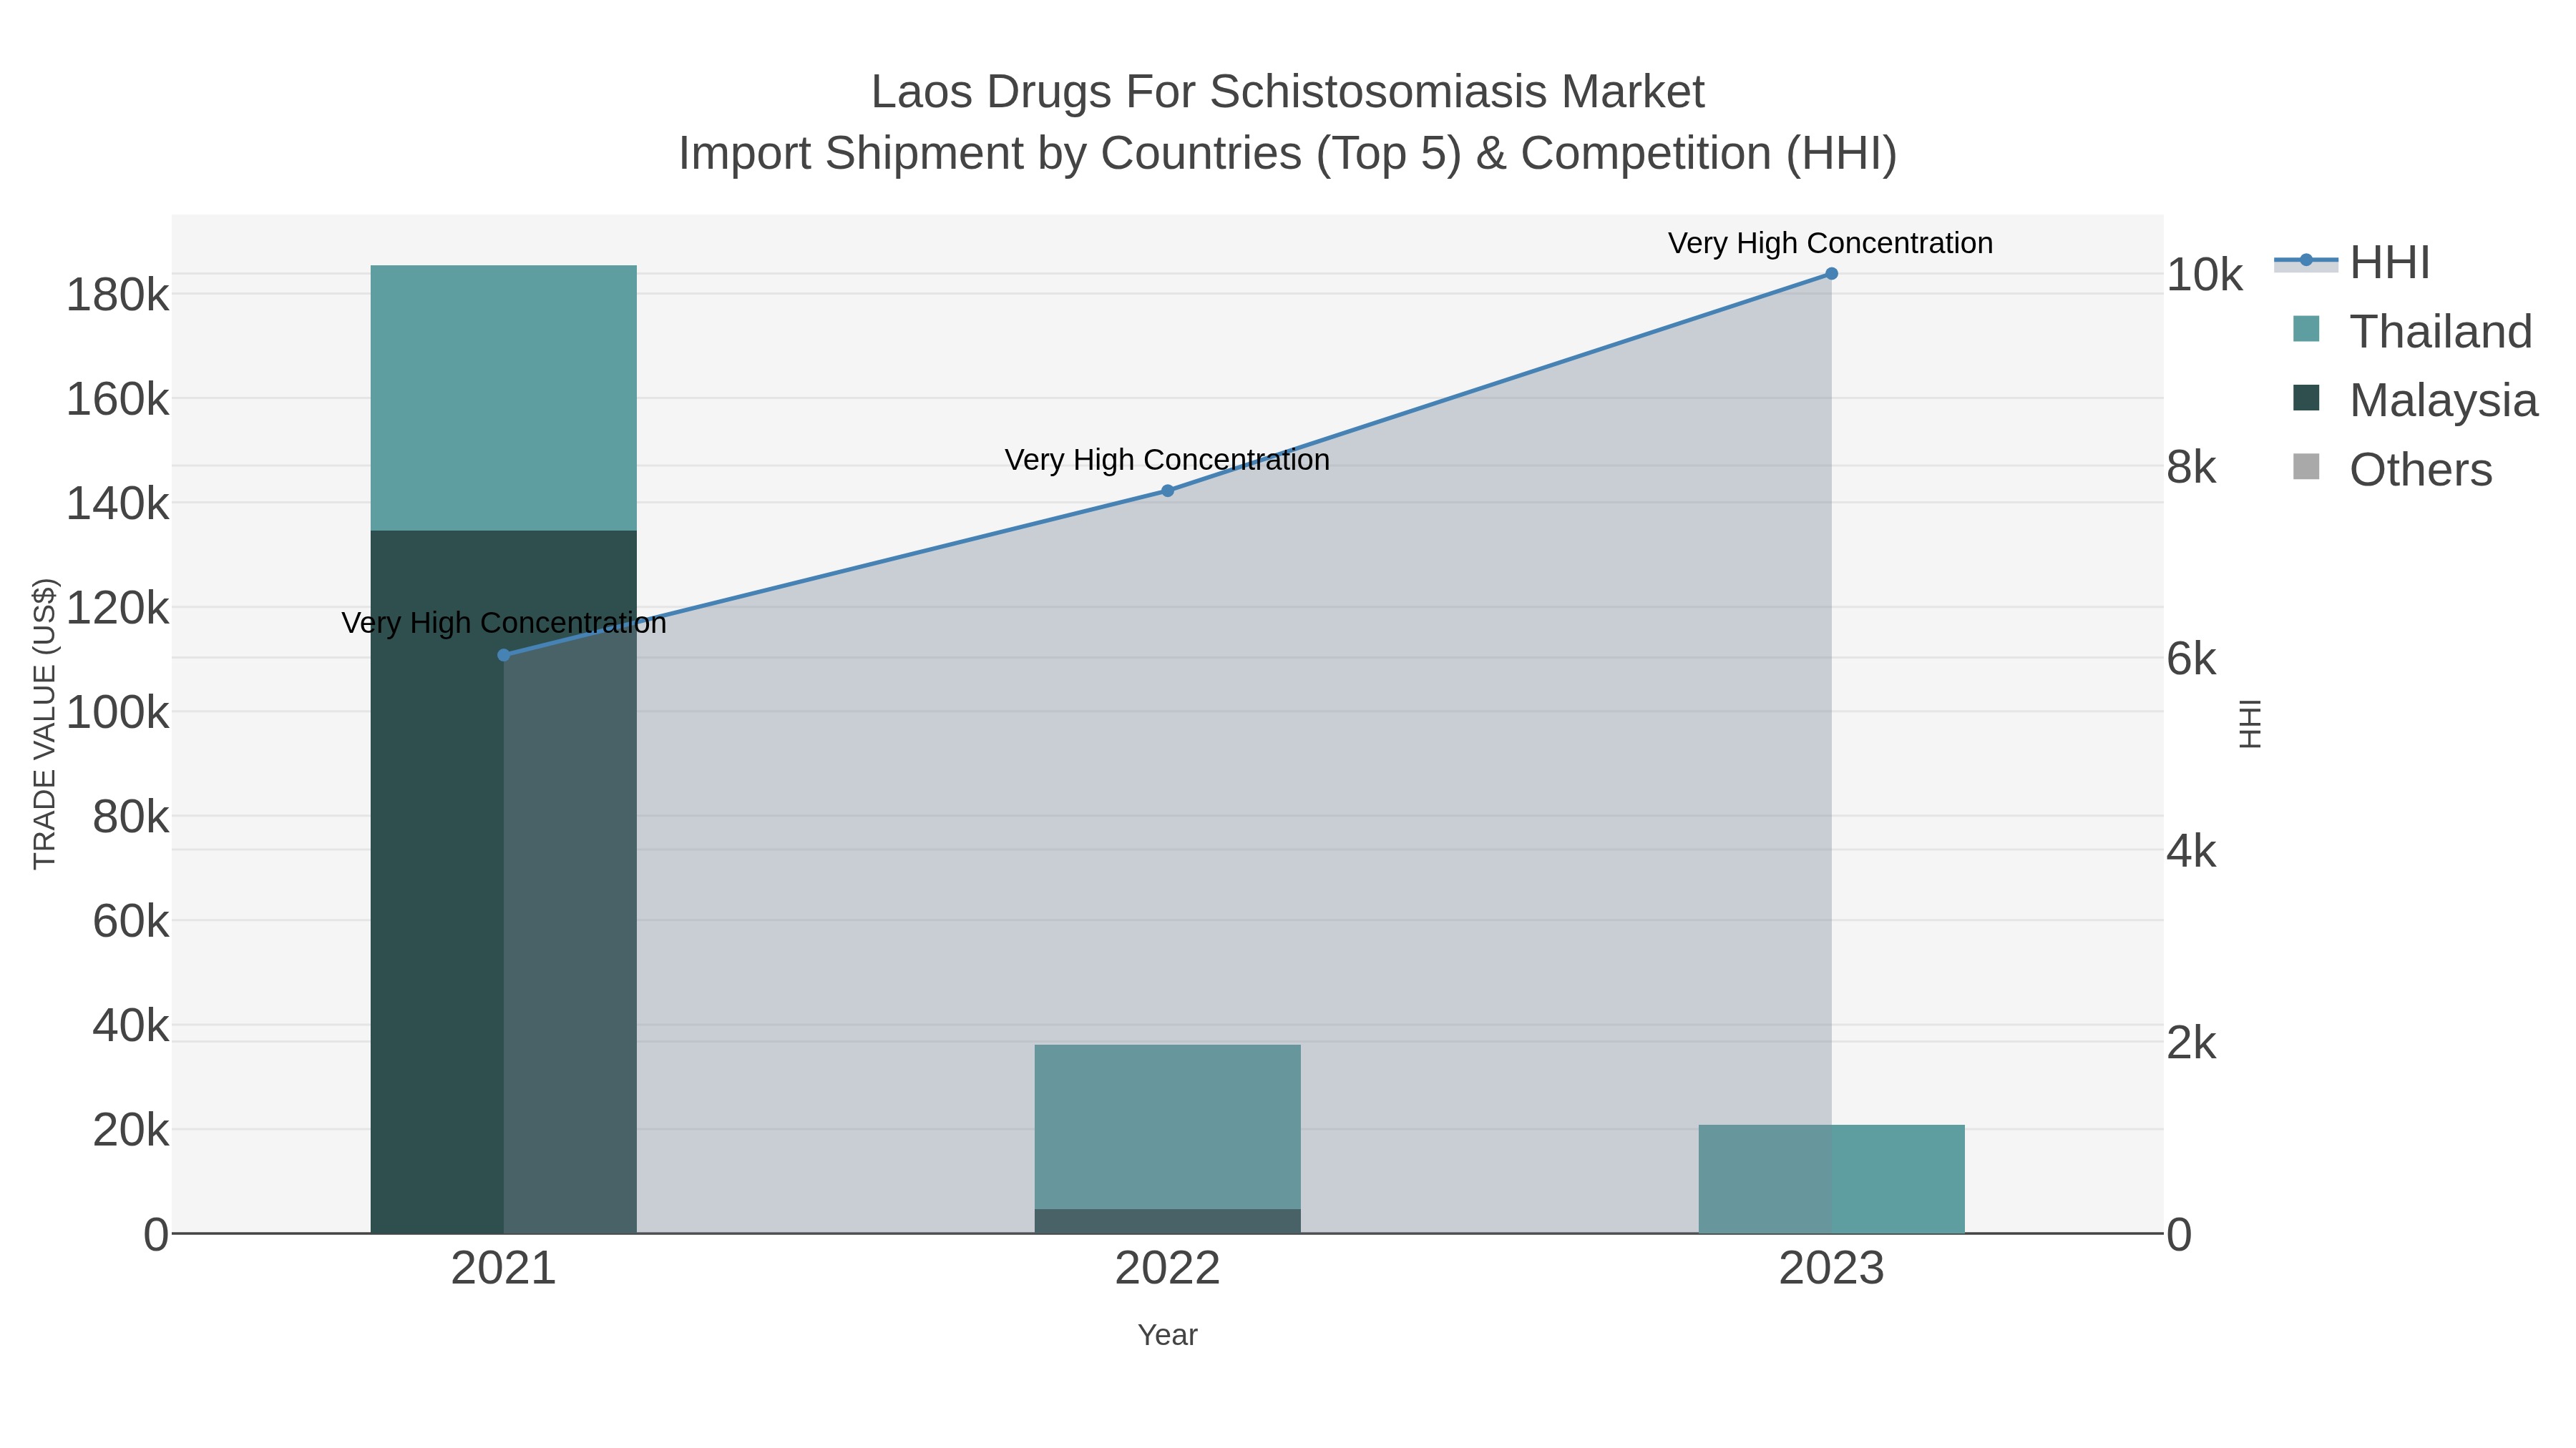
Task: Click the 10k right HHI axis tick
Action: tap(2205, 275)
